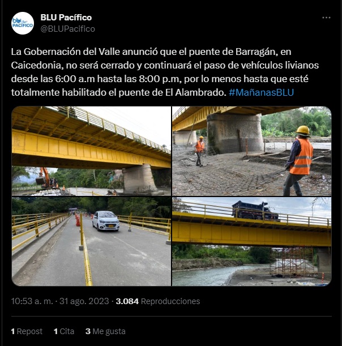Open the bridge underside photo with excavator
Screen dimensions: 342x346
[x=91, y=151]
